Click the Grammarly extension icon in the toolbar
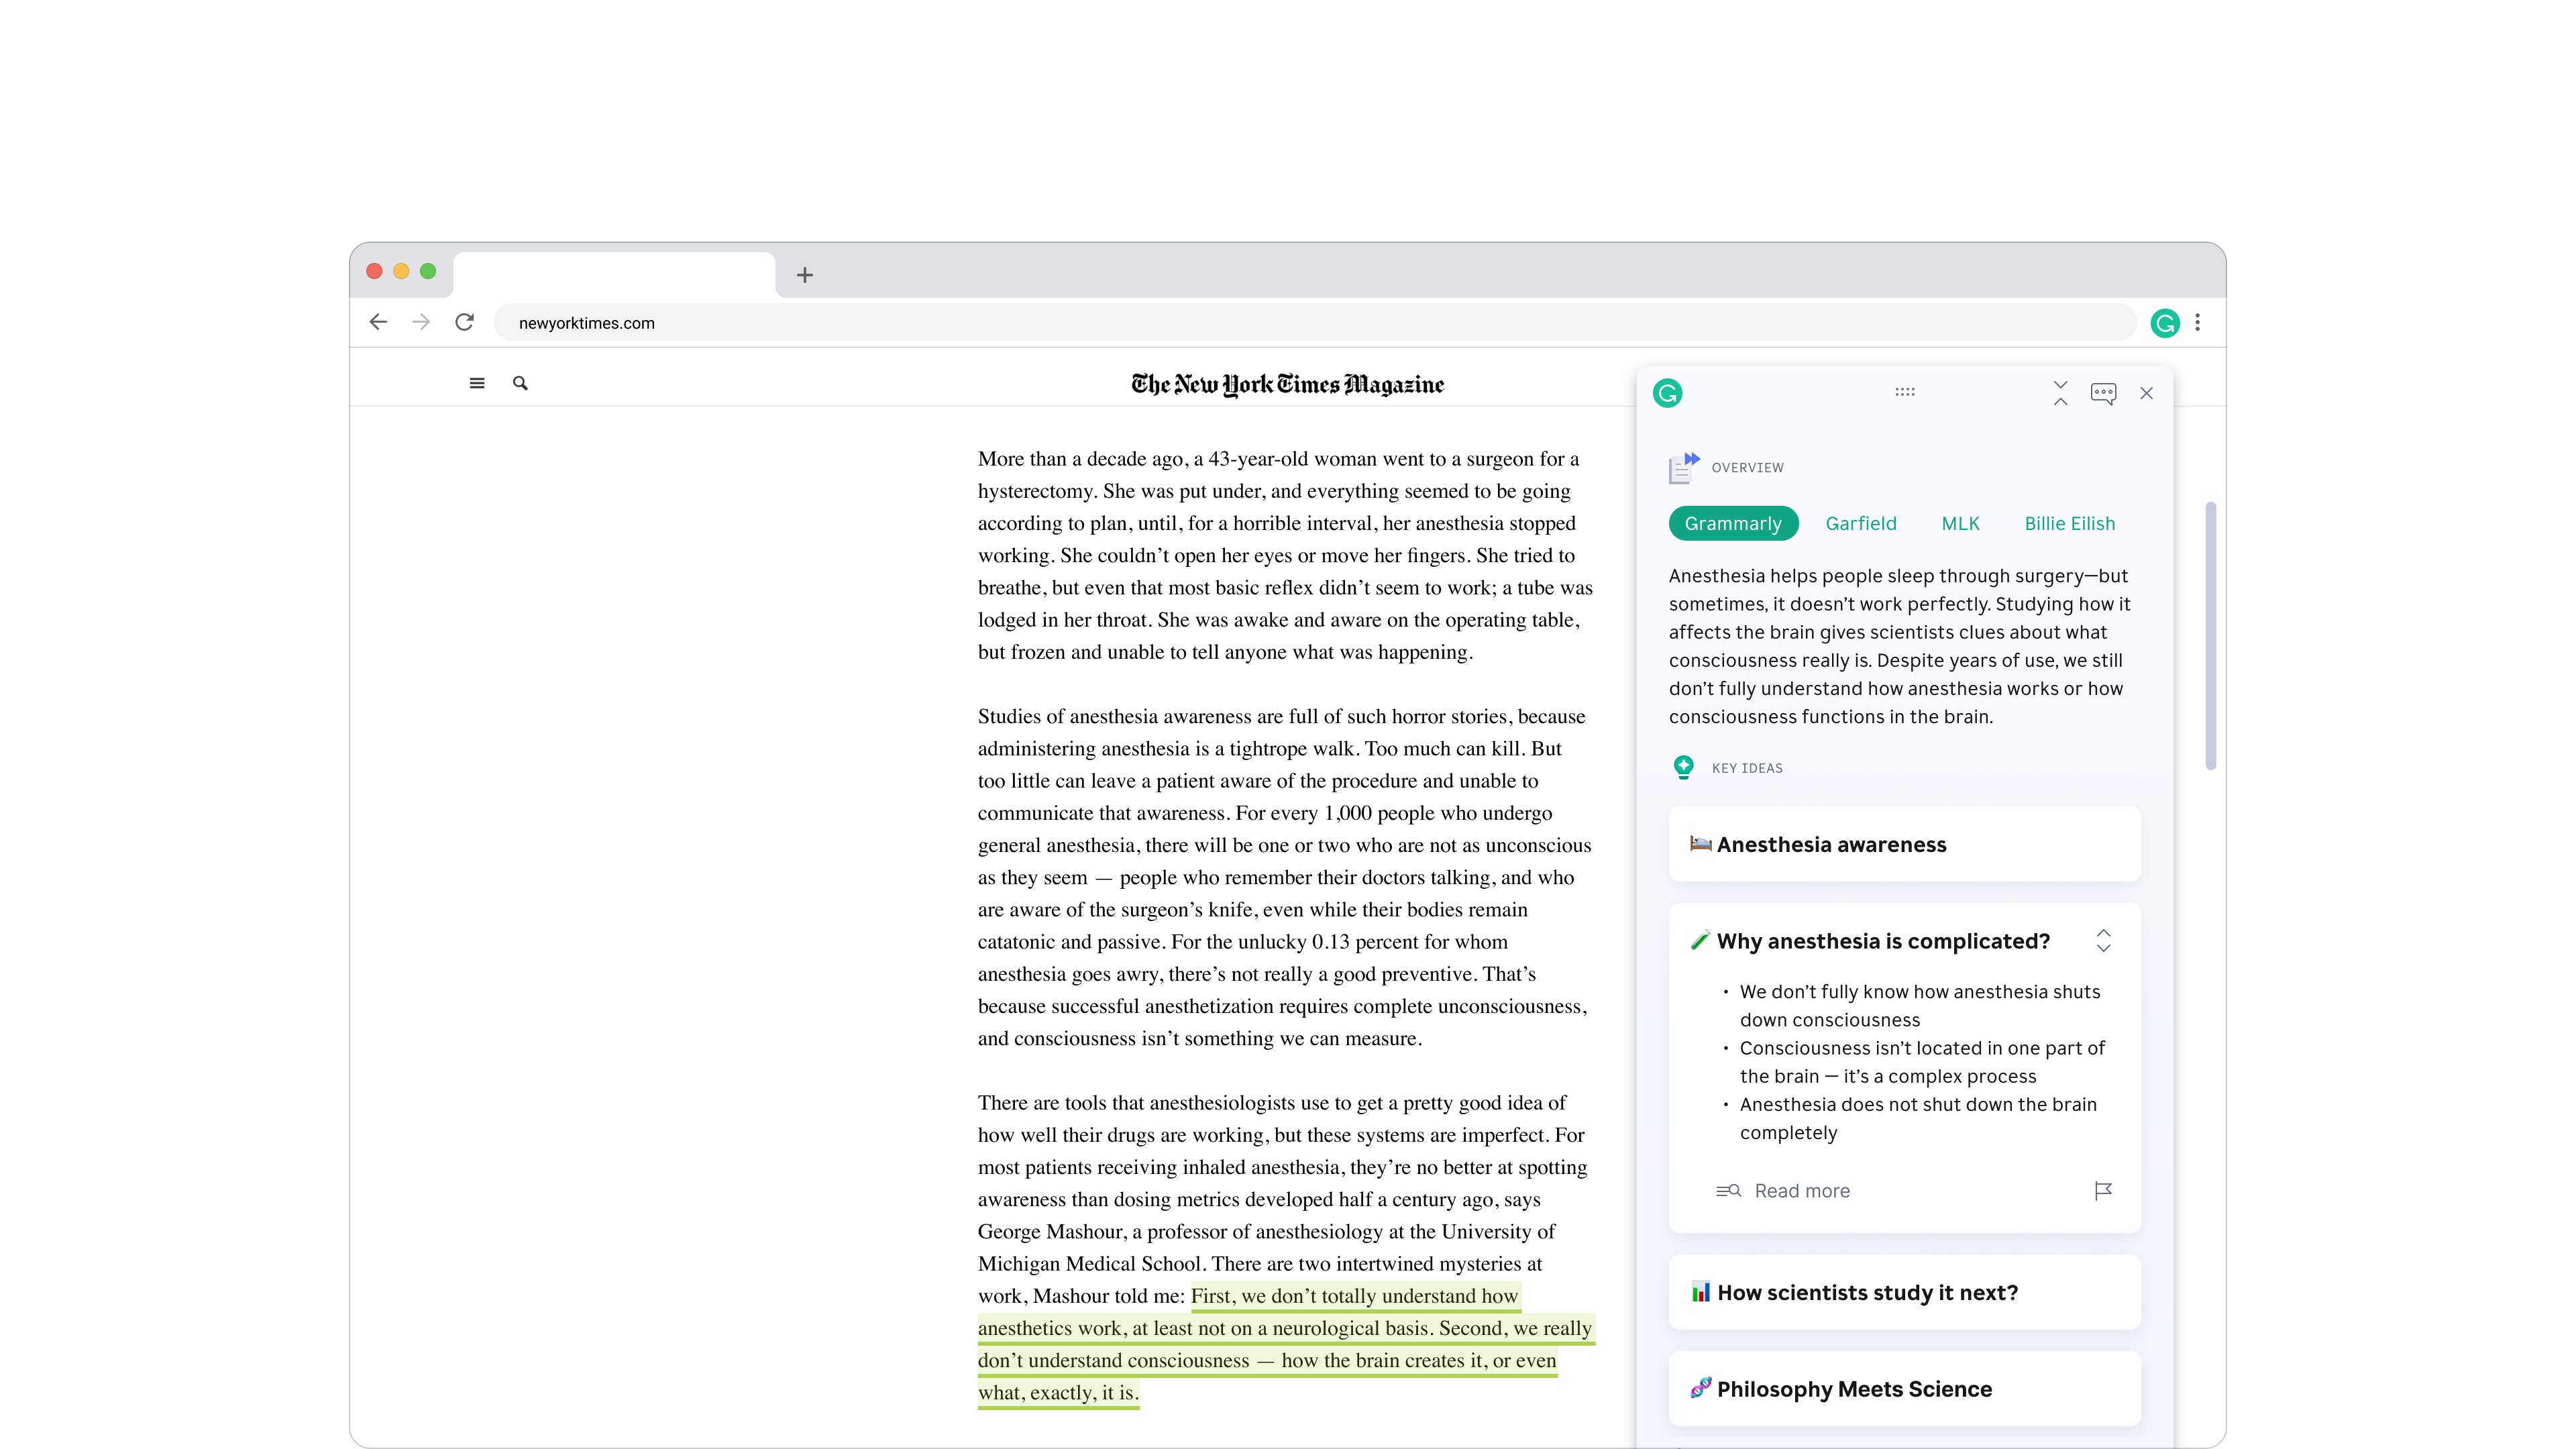Image resolution: width=2576 pixels, height=1449 pixels. click(x=2165, y=323)
